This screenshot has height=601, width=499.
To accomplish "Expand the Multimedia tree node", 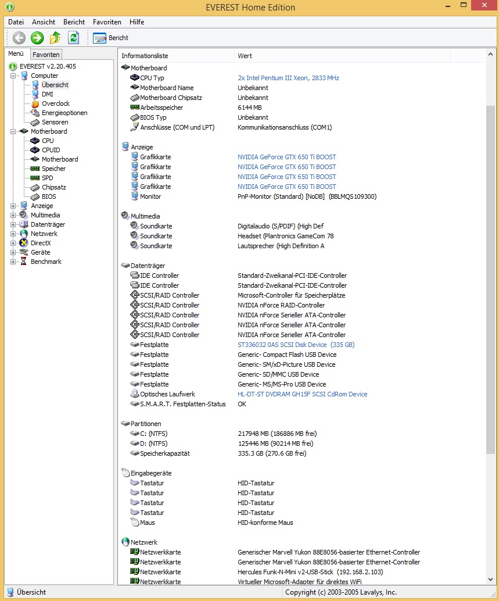I will [x=13, y=215].
